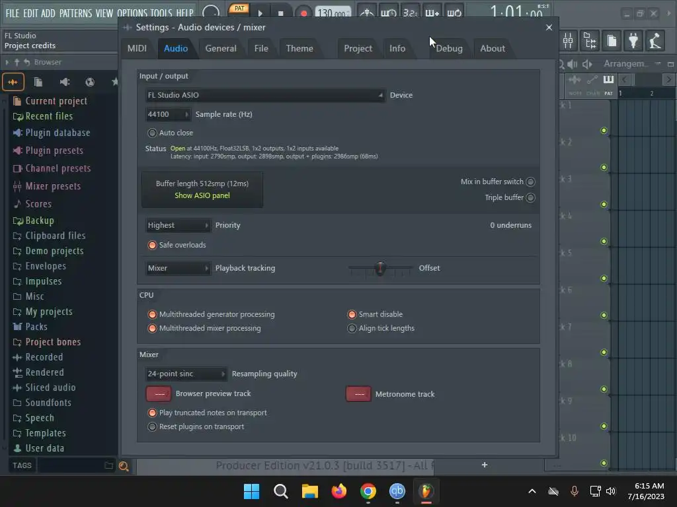Open the mixer view icon
Viewport: 677px width, 507px height.
[x=568, y=41]
